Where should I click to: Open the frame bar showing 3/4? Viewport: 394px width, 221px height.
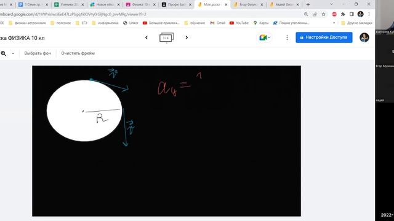(166, 38)
